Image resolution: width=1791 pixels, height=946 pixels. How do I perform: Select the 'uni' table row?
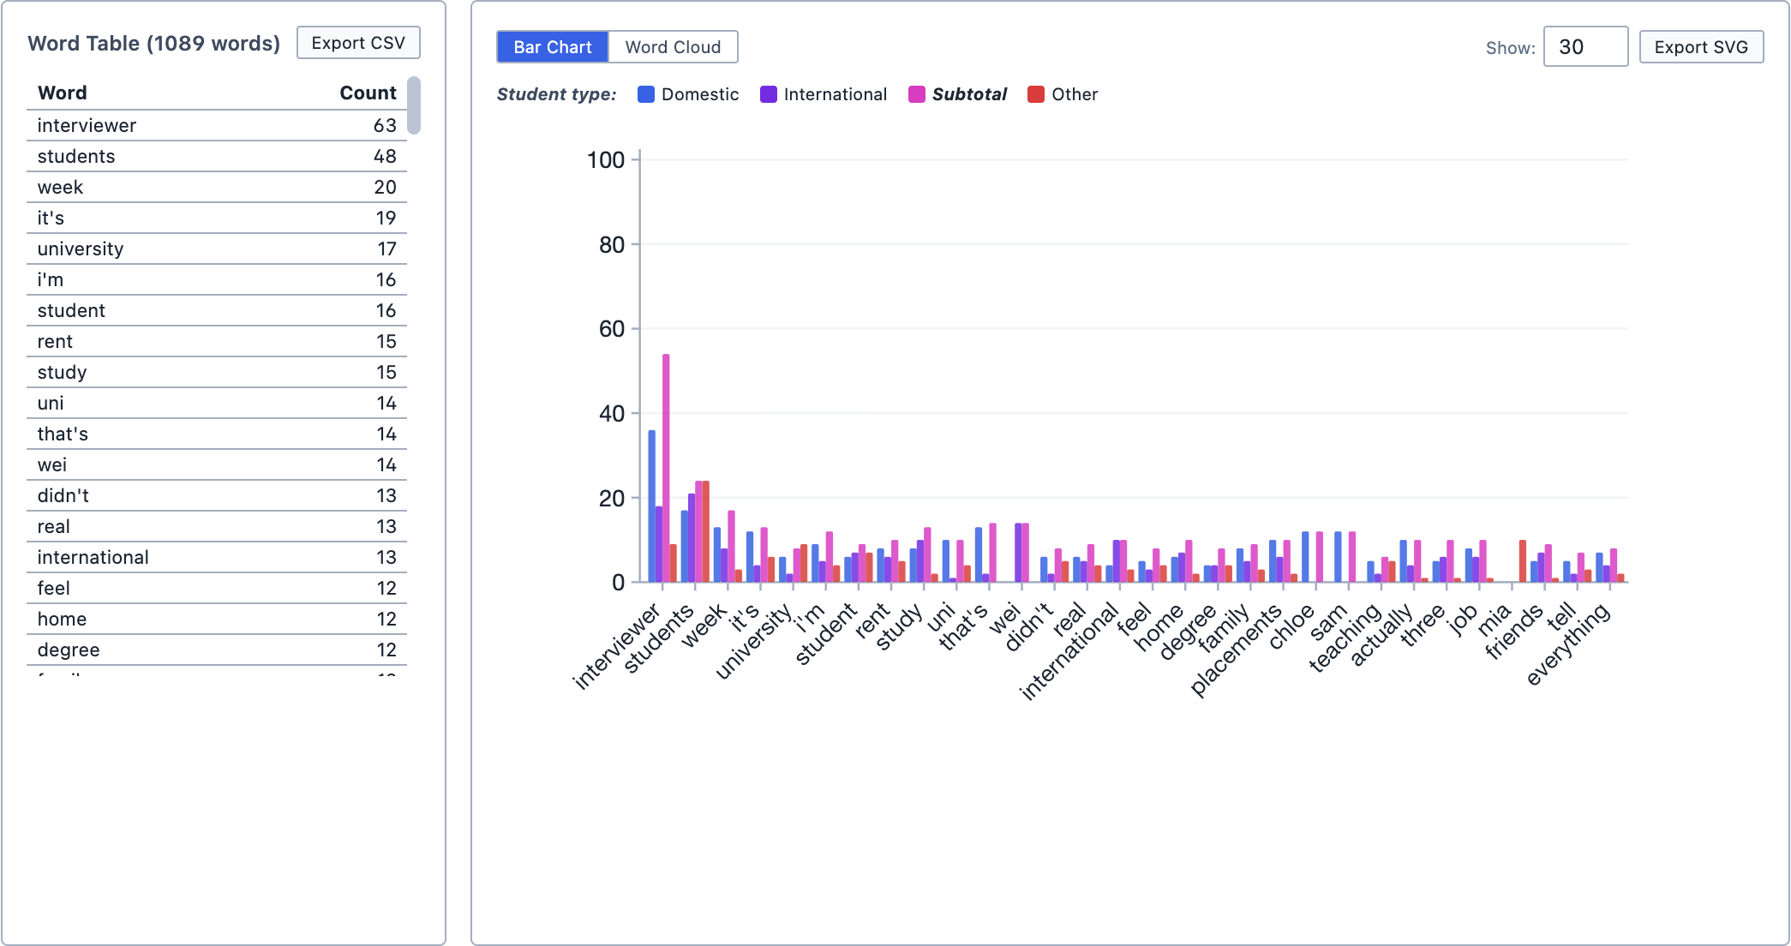point(217,403)
